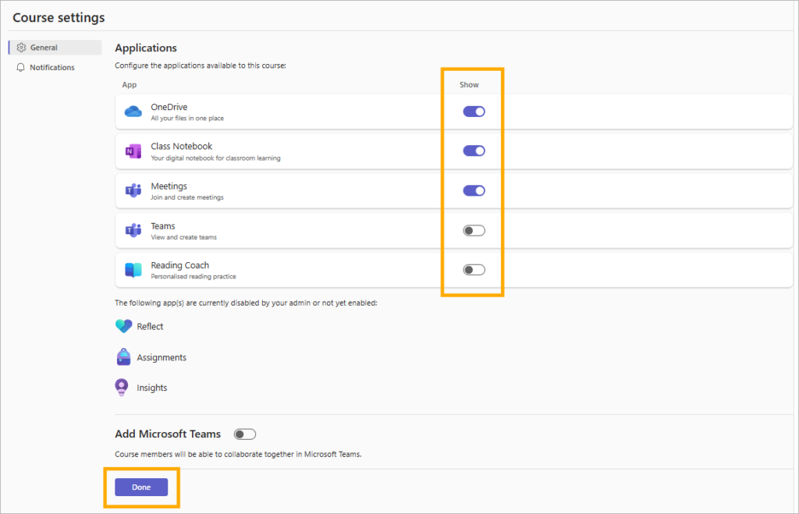
Task: Click the Done button
Action: [141, 487]
